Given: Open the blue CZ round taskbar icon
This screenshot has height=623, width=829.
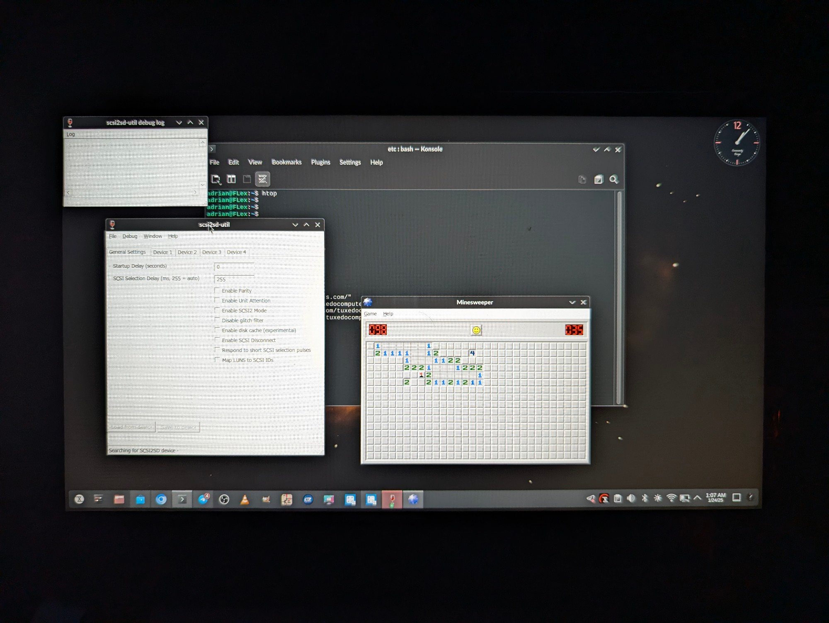Looking at the screenshot, I should click(308, 499).
